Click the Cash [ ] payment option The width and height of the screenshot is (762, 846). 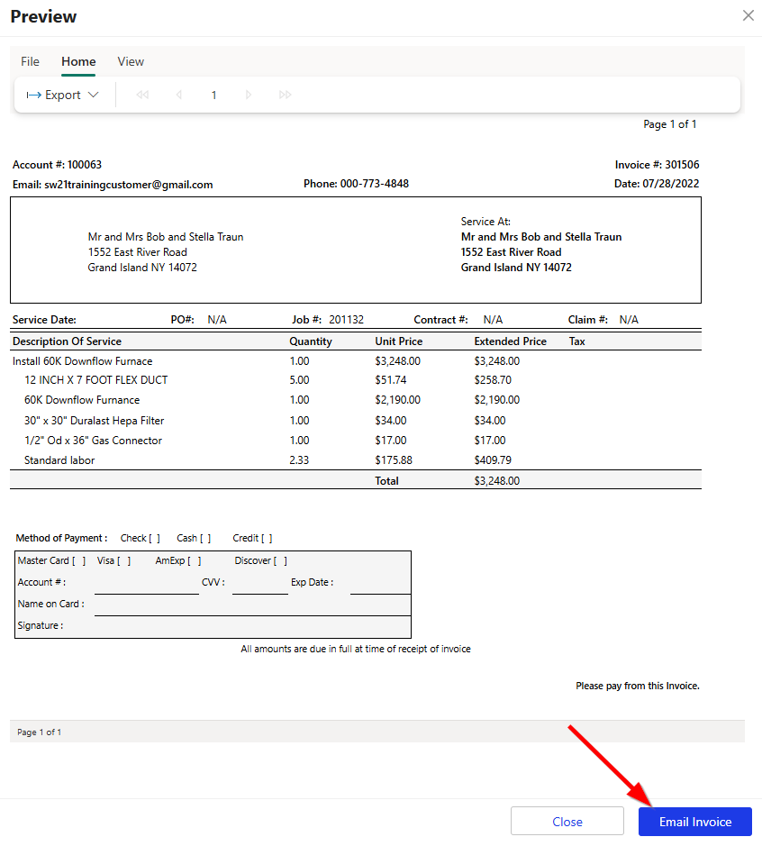click(x=194, y=538)
